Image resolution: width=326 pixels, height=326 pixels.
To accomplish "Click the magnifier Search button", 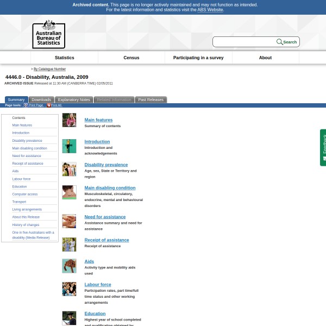I will (287, 42).
